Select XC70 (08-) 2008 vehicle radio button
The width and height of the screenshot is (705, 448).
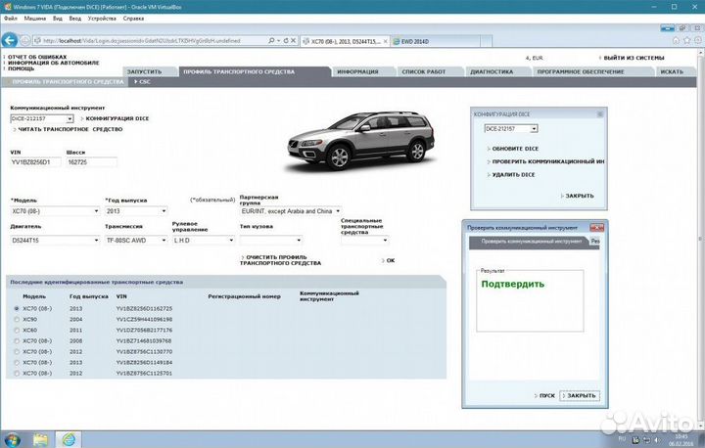coord(17,341)
